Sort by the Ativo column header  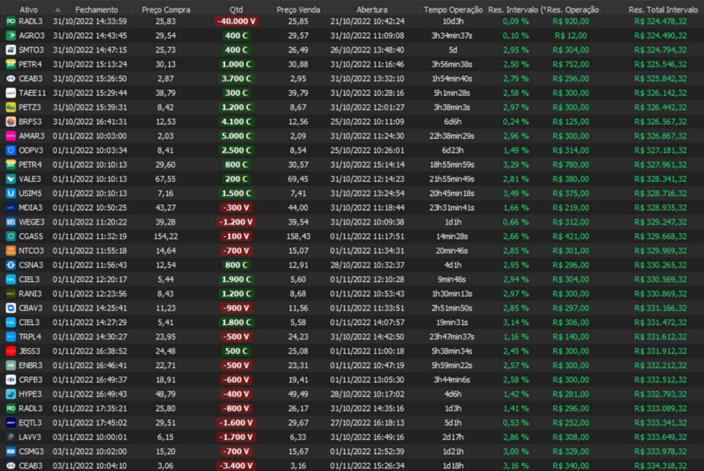click(x=28, y=10)
